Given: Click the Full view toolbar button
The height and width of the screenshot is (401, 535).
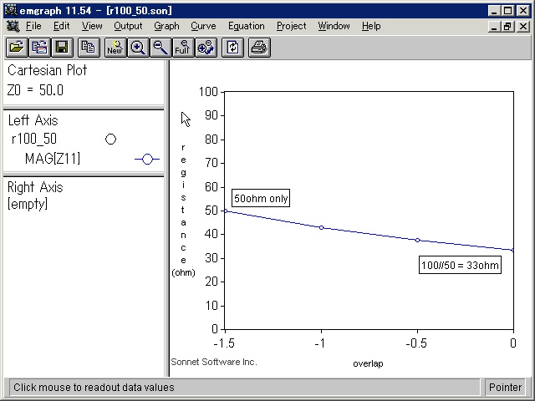Looking at the screenshot, I should (183, 48).
